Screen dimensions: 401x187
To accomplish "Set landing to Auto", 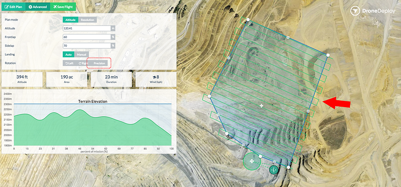I will point(69,54).
